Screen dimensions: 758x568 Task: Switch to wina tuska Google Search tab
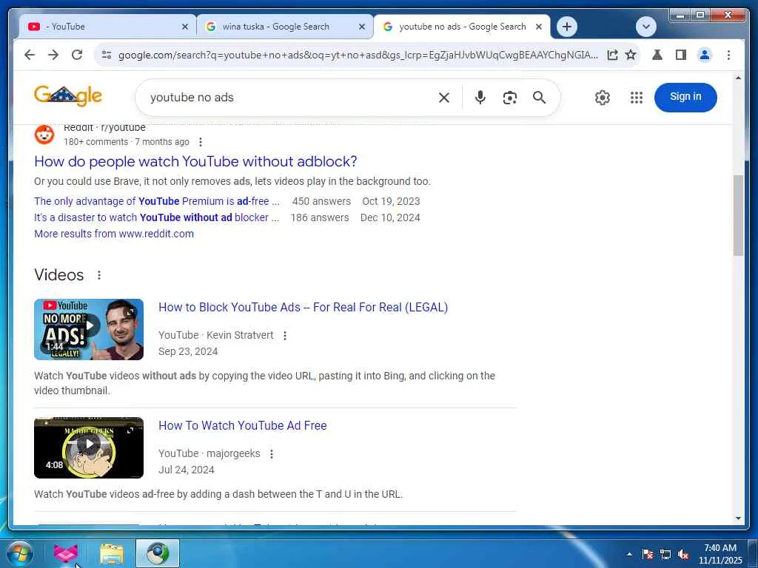[284, 27]
